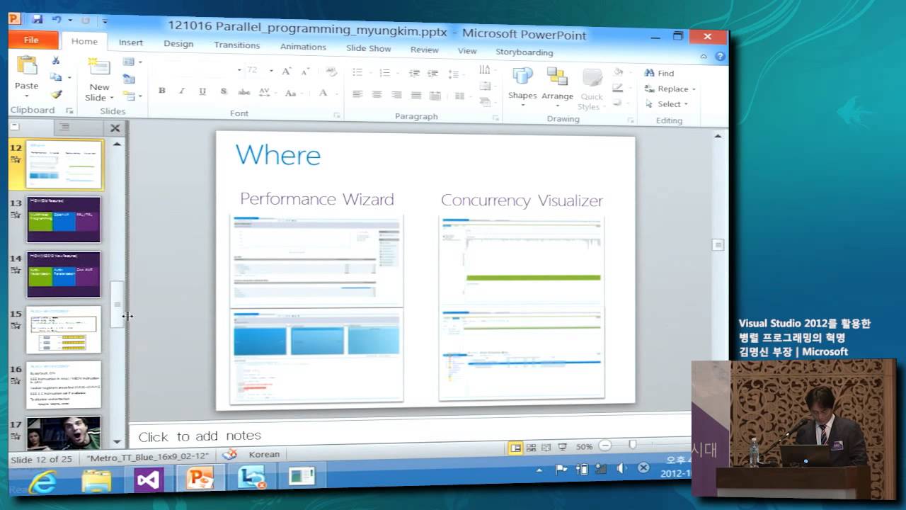Open the Paste options dropdown arrow

pos(27,97)
